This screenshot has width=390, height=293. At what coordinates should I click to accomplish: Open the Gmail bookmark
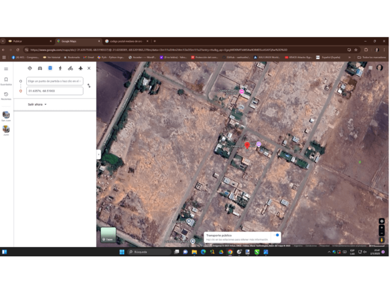coord(89,57)
